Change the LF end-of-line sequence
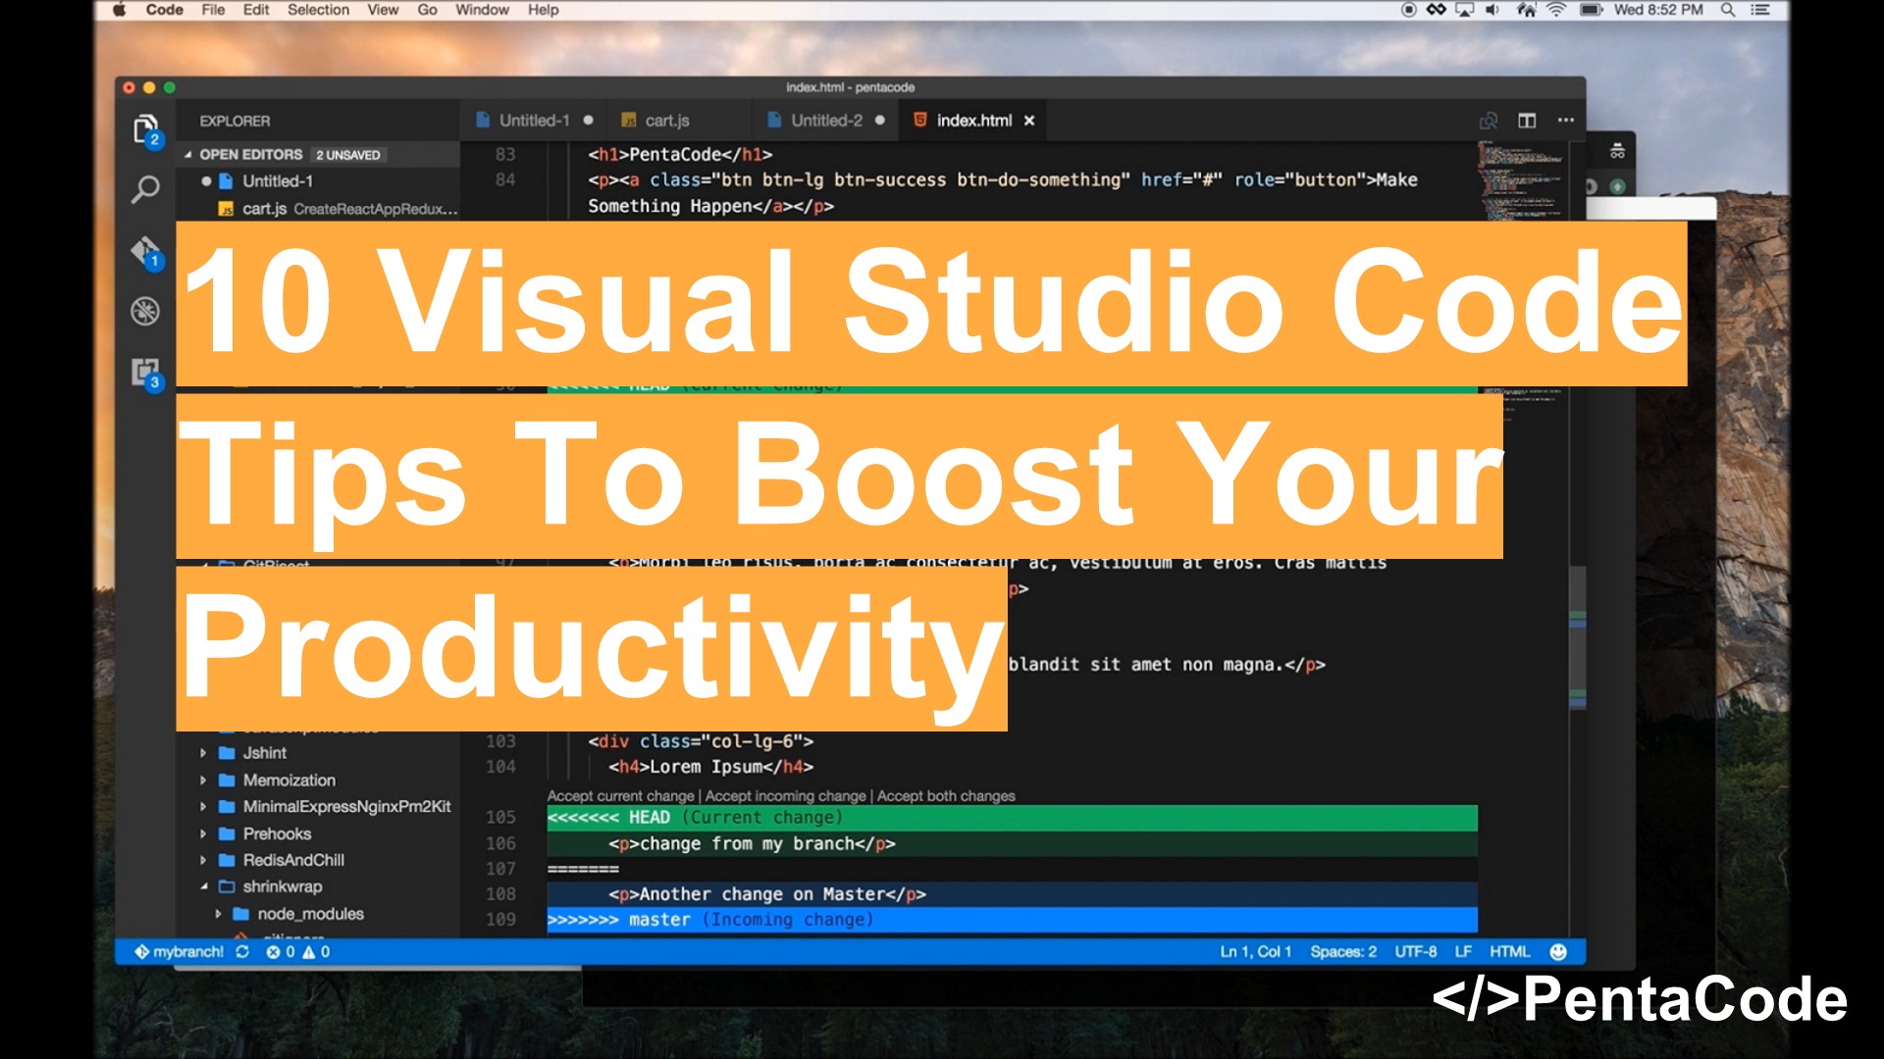 pyautogui.click(x=1463, y=951)
